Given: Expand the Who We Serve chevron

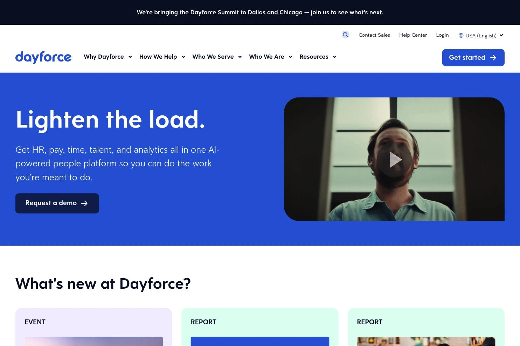Looking at the screenshot, I should [x=240, y=57].
